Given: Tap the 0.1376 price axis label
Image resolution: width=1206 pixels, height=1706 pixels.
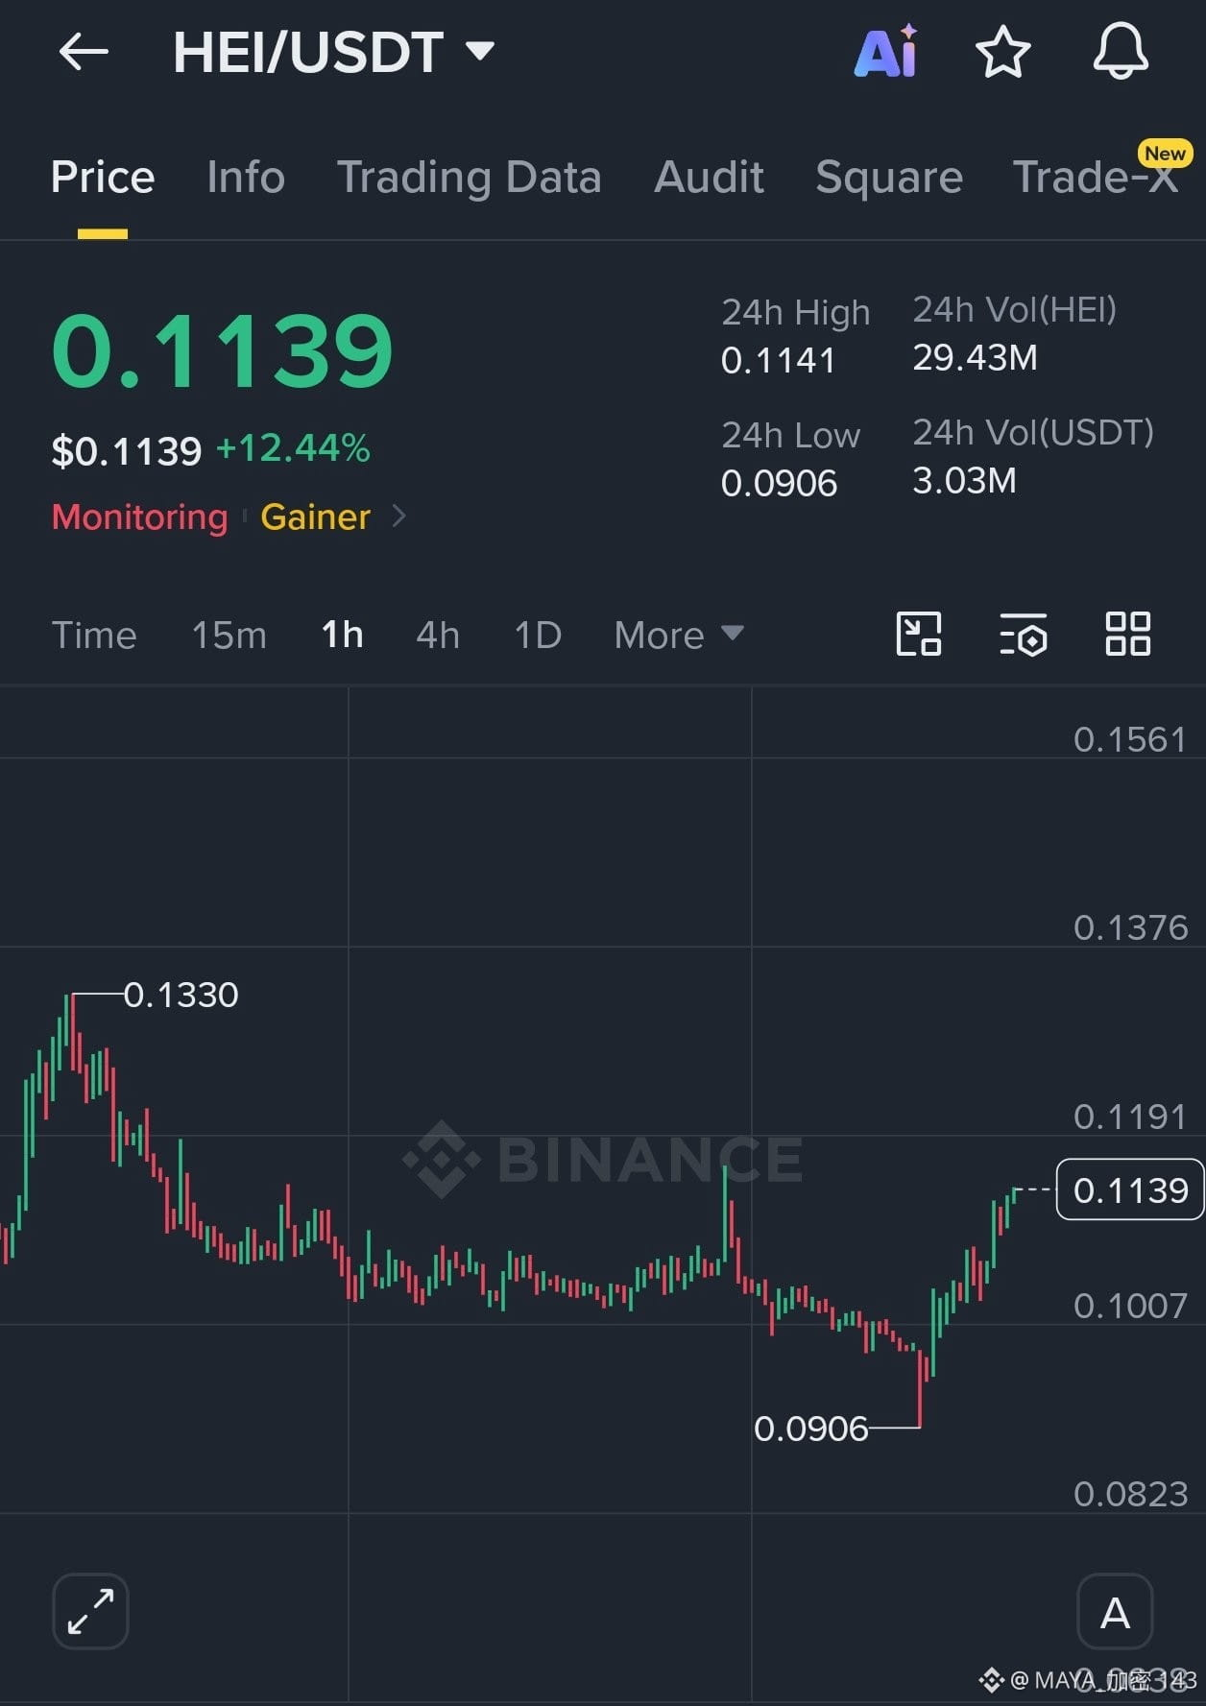Looking at the screenshot, I should 1130,927.
